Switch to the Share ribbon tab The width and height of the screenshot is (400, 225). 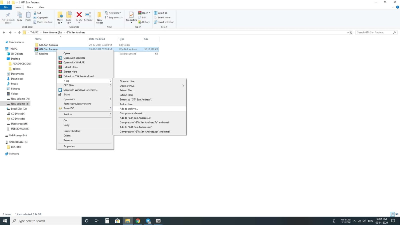30,7
